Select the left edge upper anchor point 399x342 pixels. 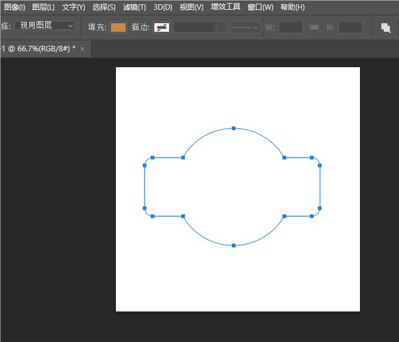(145, 166)
